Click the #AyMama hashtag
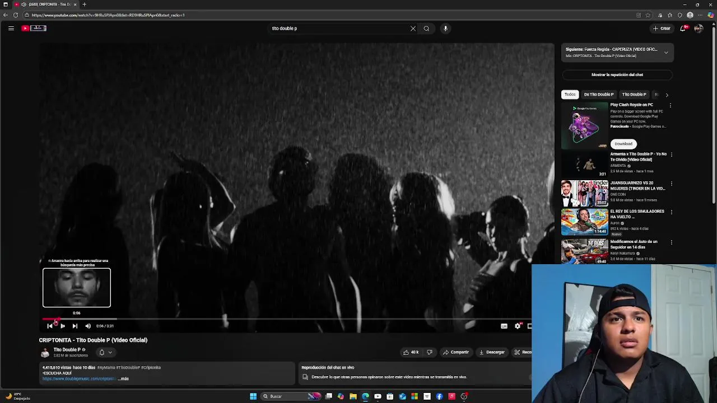 point(106,368)
